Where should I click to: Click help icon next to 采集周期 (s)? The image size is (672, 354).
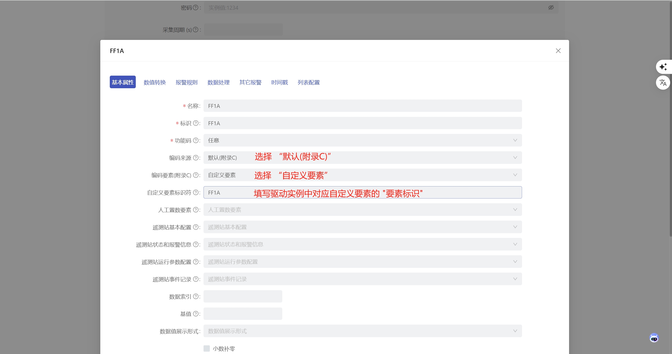click(x=195, y=30)
